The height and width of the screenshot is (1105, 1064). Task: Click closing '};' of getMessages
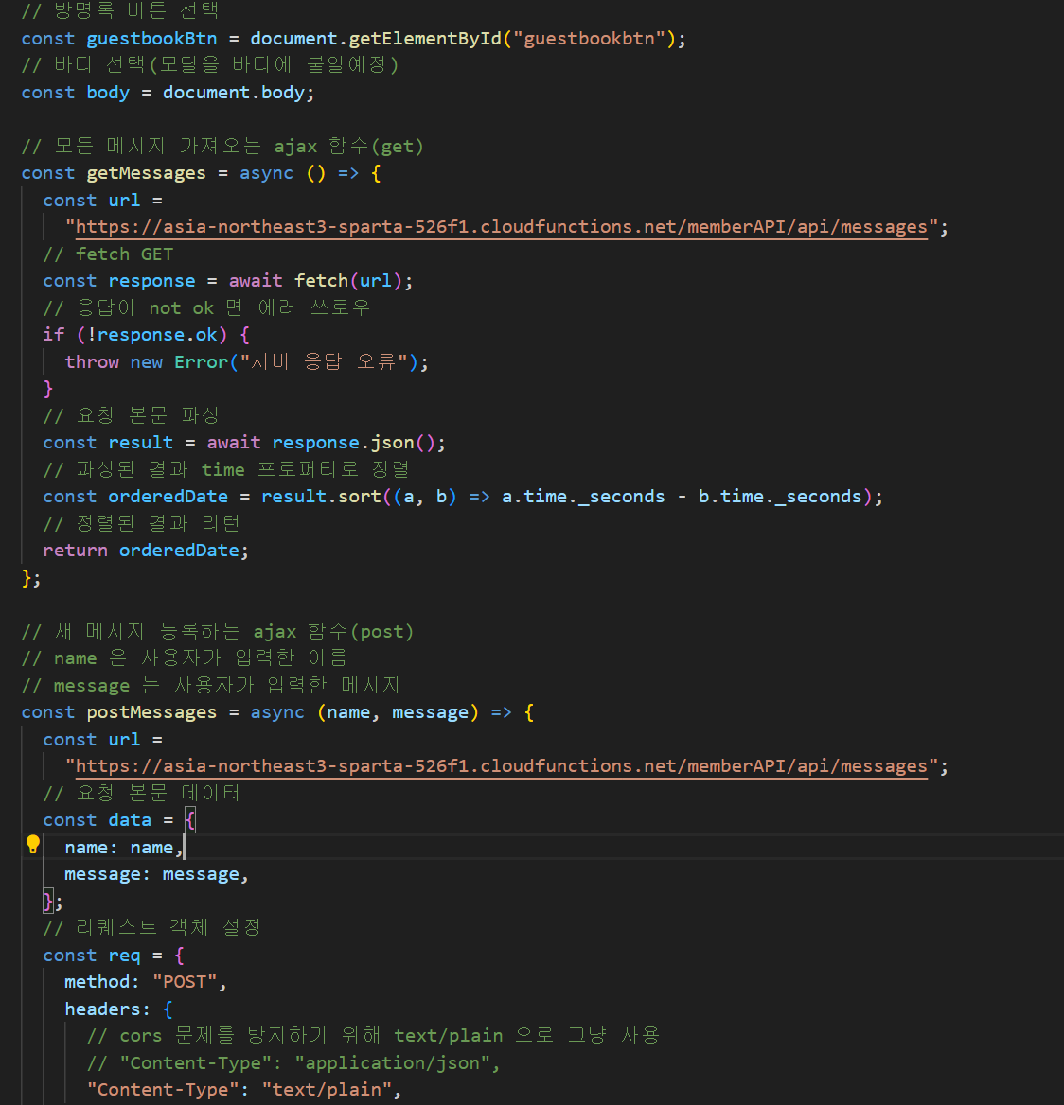pos(31,578)
